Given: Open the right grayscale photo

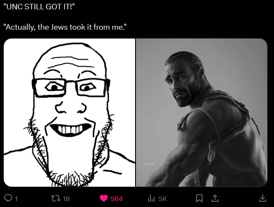Looking at the screenshot, I should 201,112.
